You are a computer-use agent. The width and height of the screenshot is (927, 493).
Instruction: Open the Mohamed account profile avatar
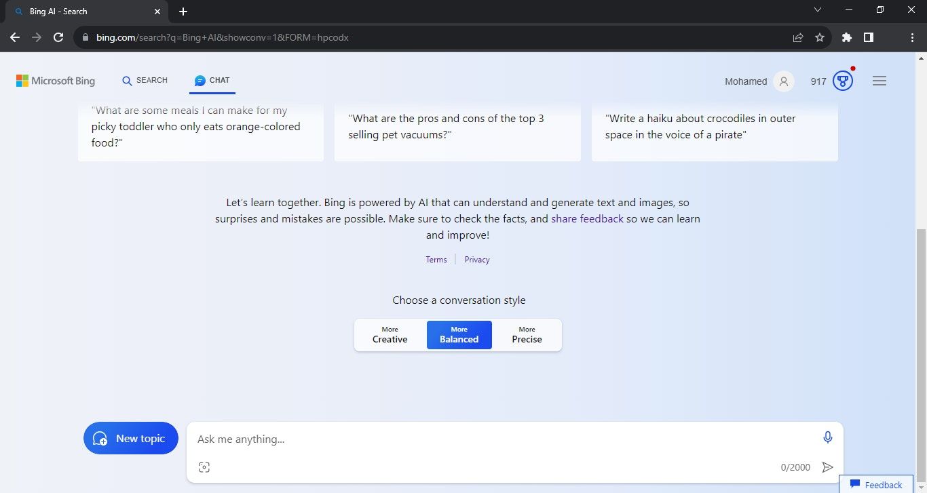pos(784,81)
